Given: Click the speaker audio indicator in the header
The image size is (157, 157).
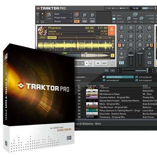Looking at the screenshot, I should [113, 8].
